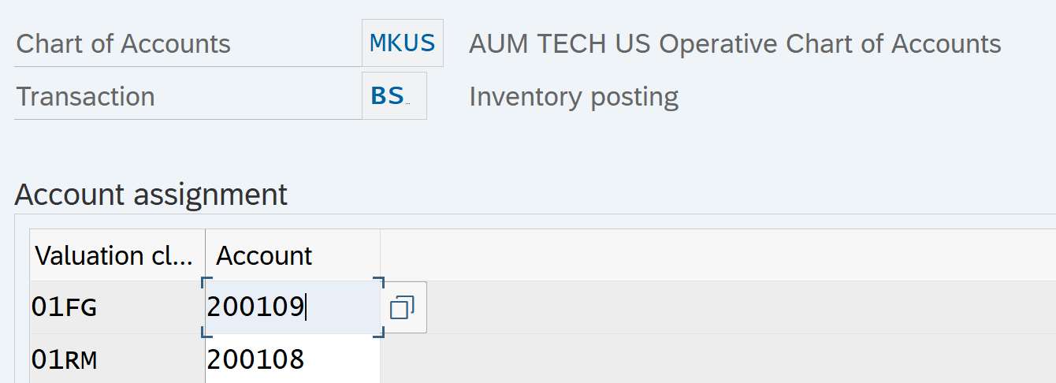Click the Inventory posting description text
The height and width of the screenshot is (383, 1056).
coord(574,97)
